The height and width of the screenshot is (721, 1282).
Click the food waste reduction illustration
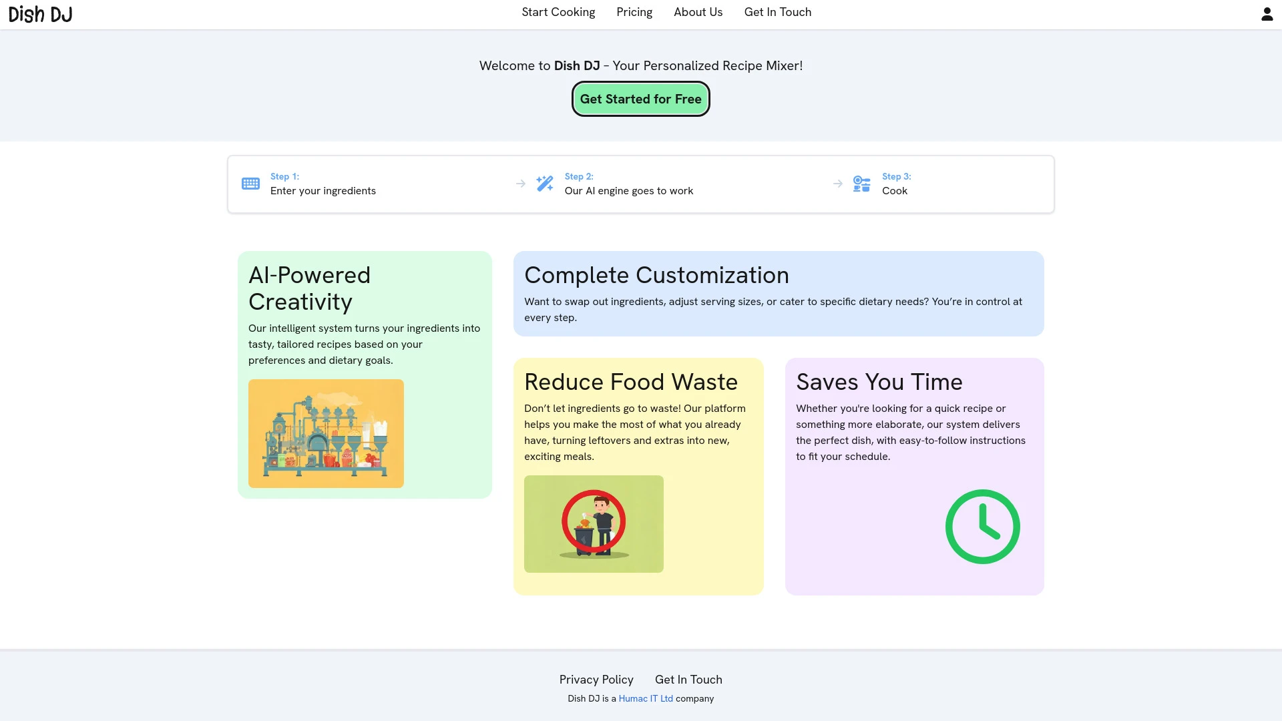coord(594,524)
